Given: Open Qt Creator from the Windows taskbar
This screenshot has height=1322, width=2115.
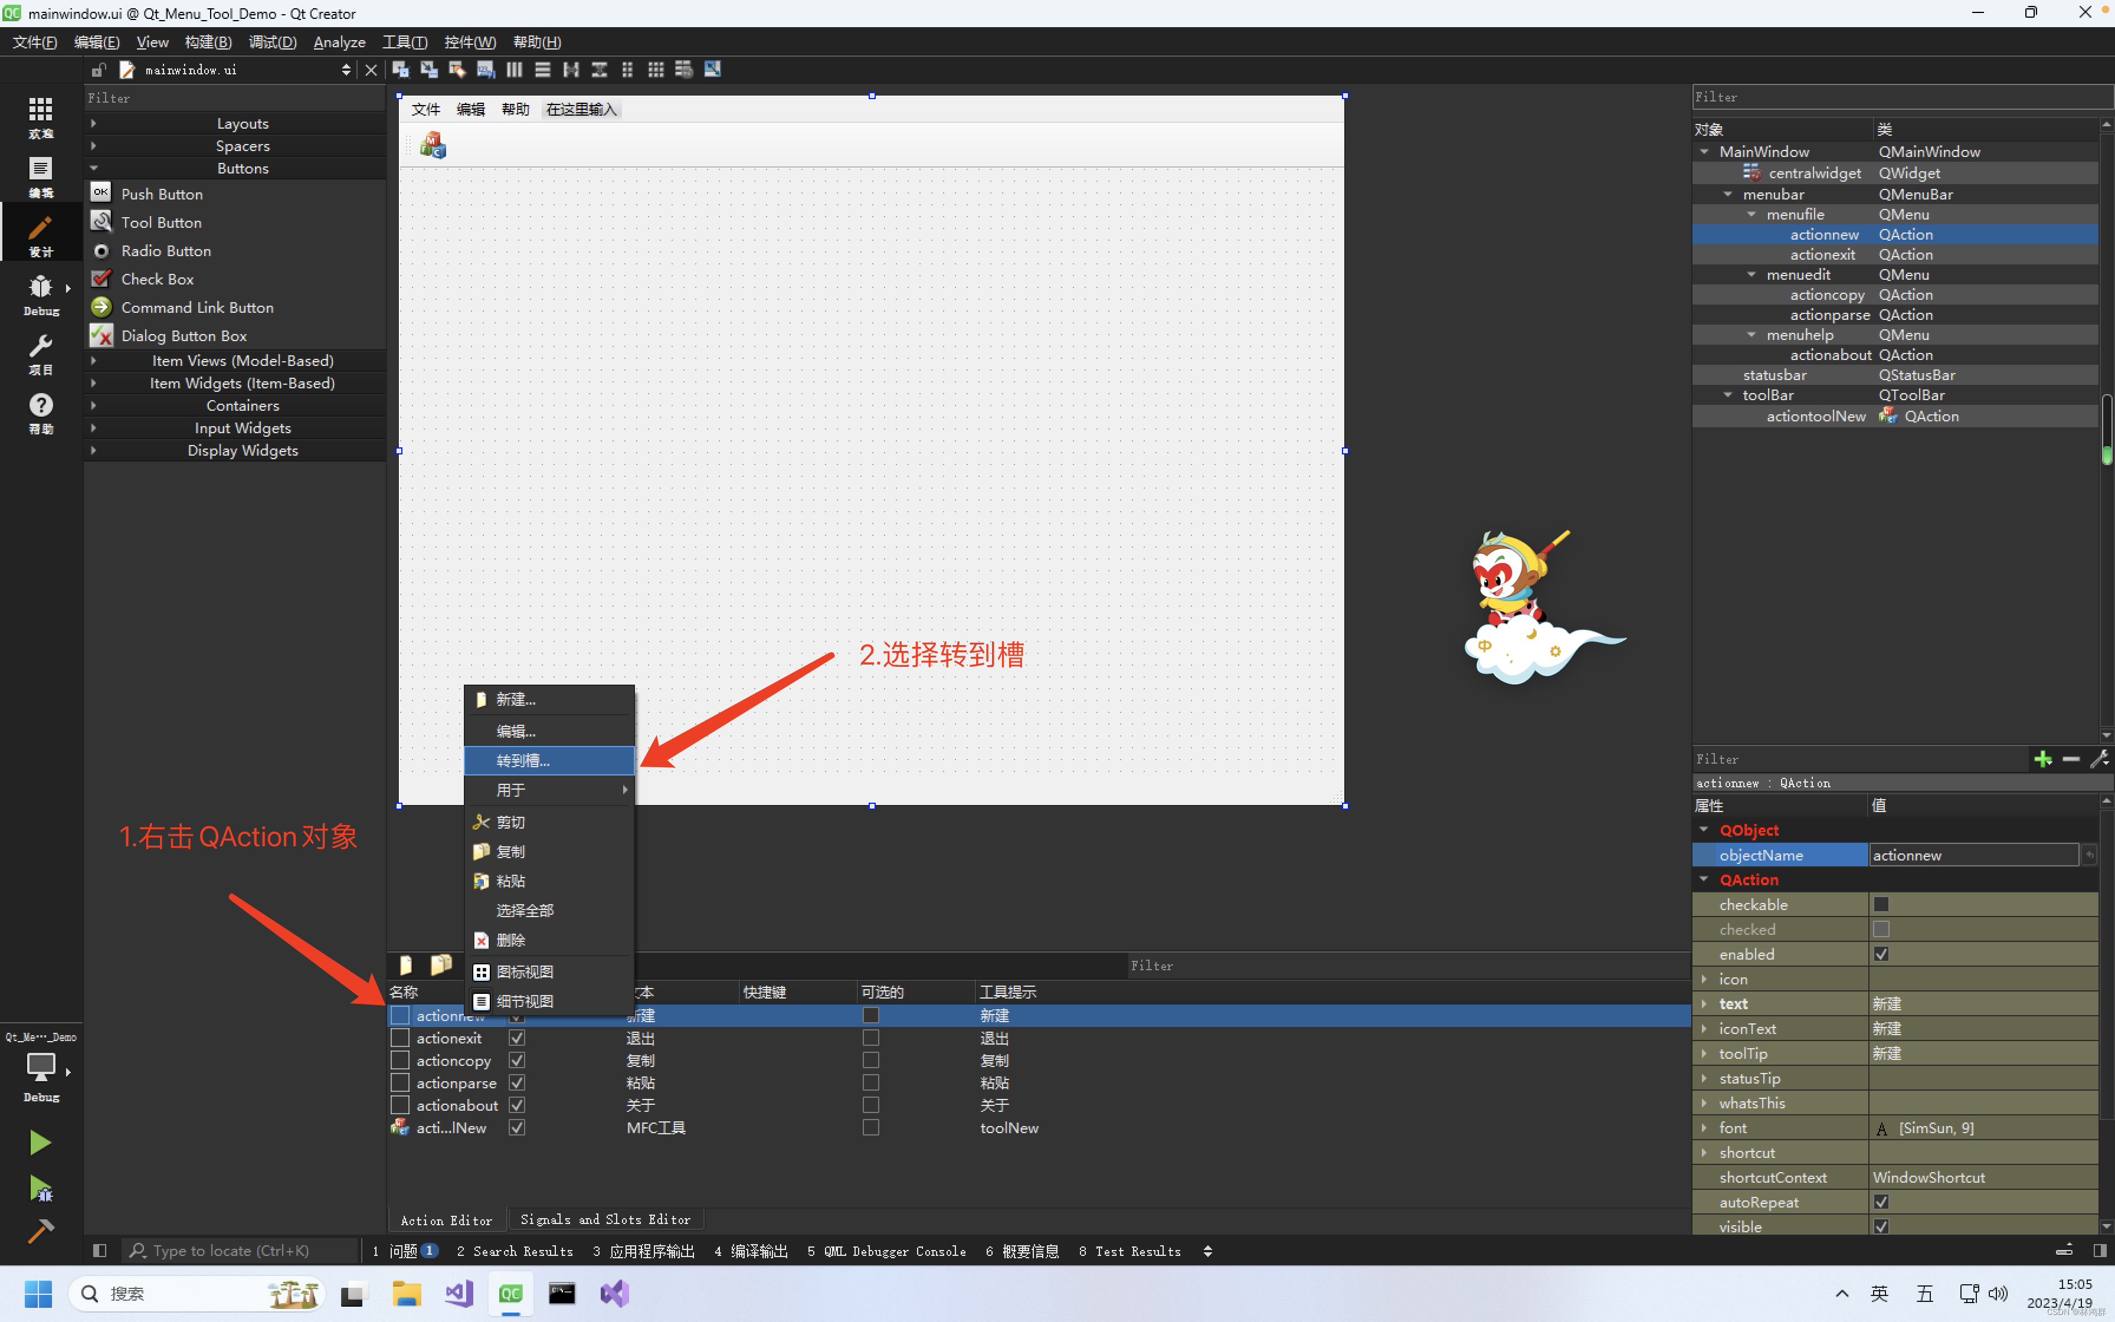Looking at the screenshot, I should [510, 1293].
